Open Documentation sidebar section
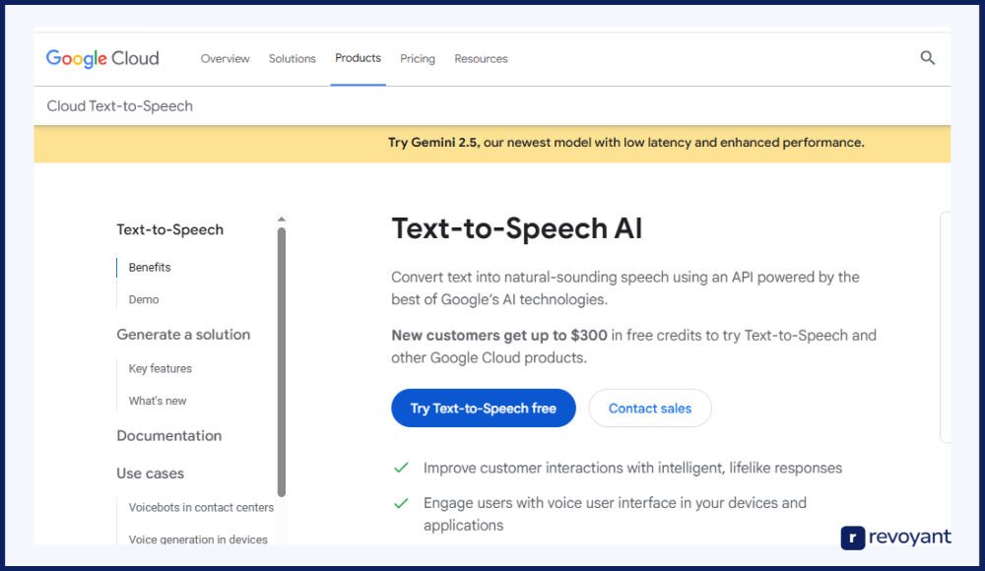This screenshot has width=985, height=571. 169,436
